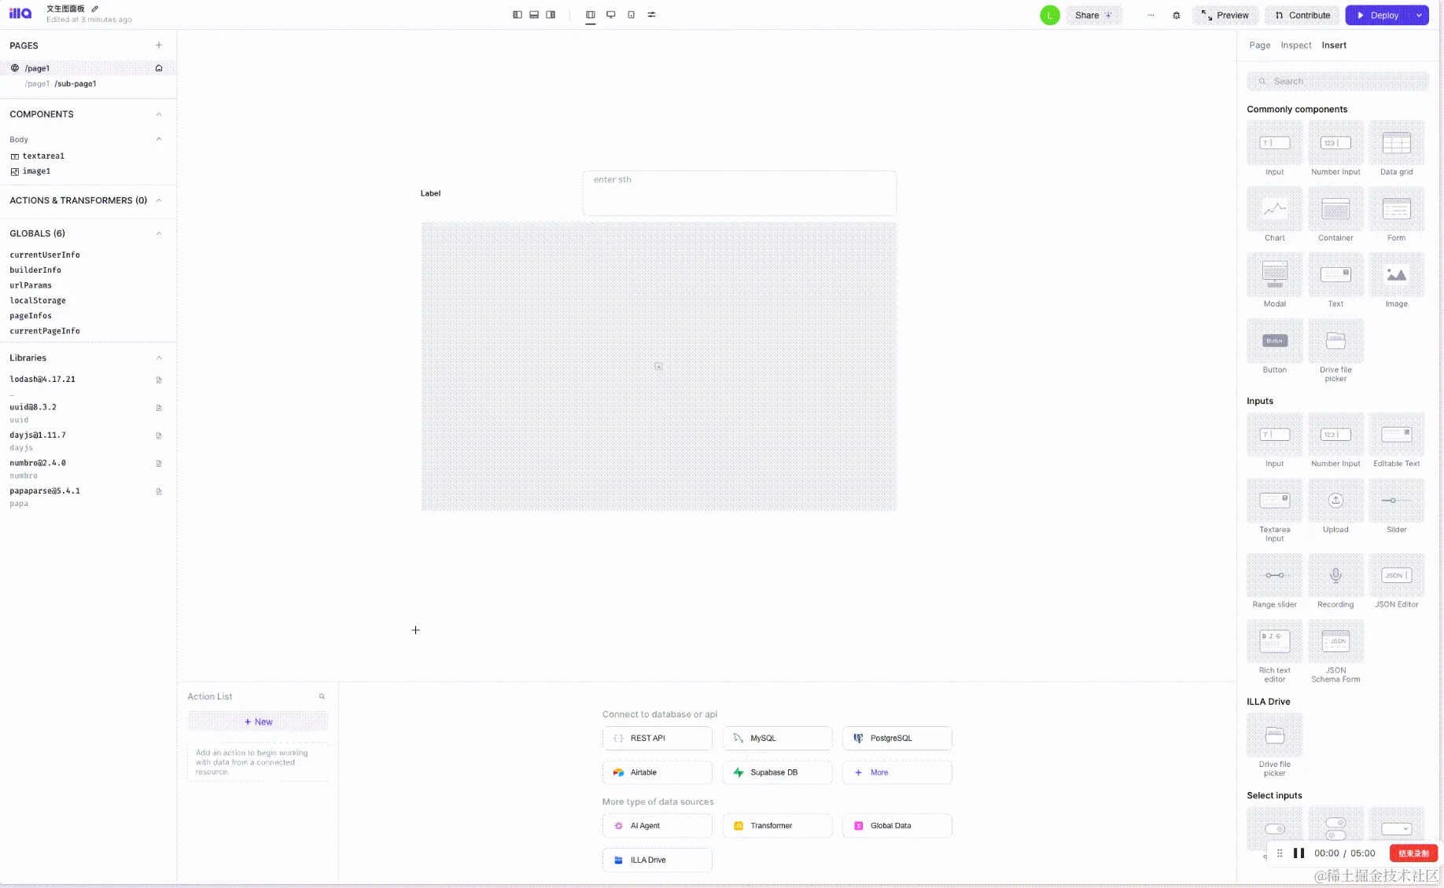Click the component search field

[x=1337, y=81]
